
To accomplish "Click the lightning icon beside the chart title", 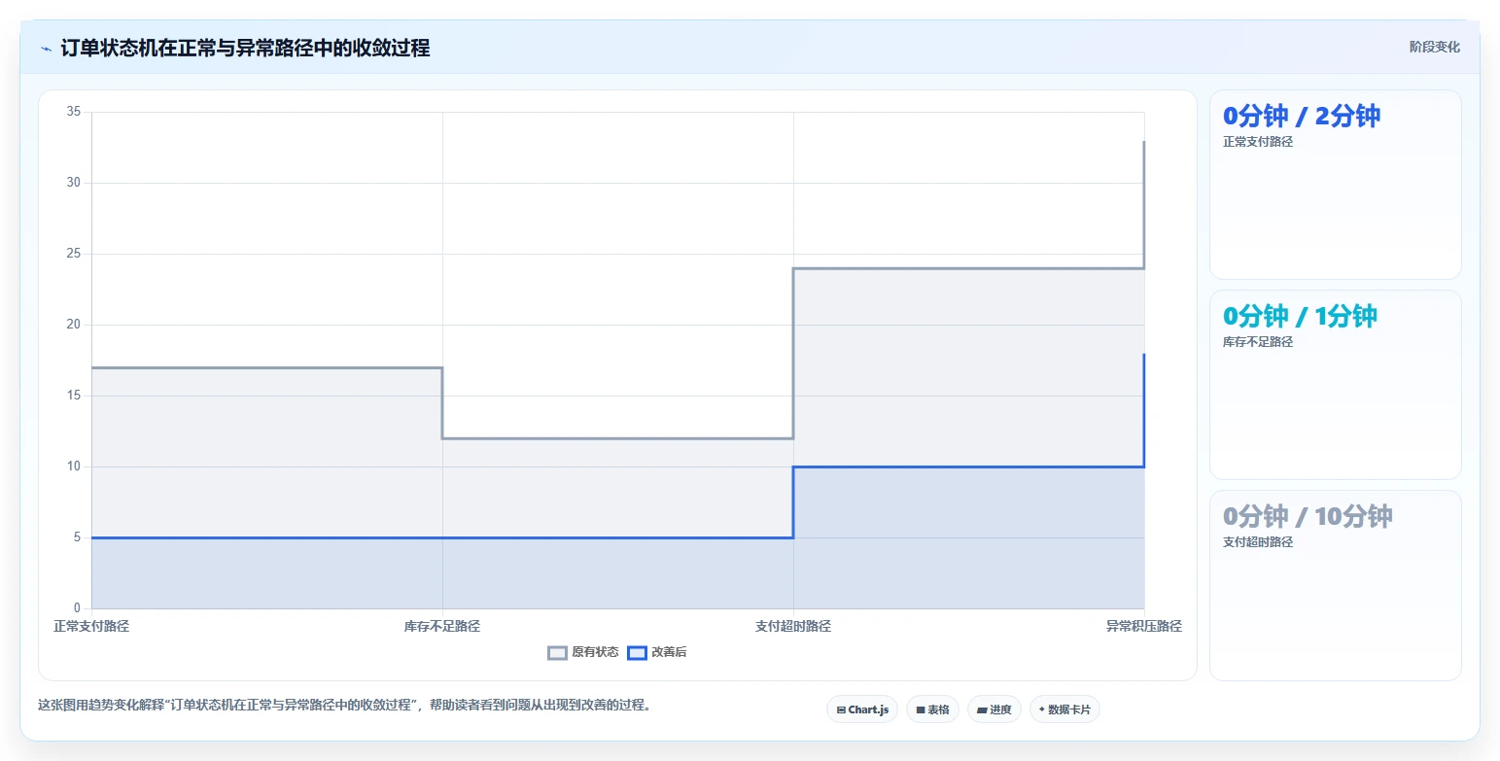I will [x=47, y=48].
